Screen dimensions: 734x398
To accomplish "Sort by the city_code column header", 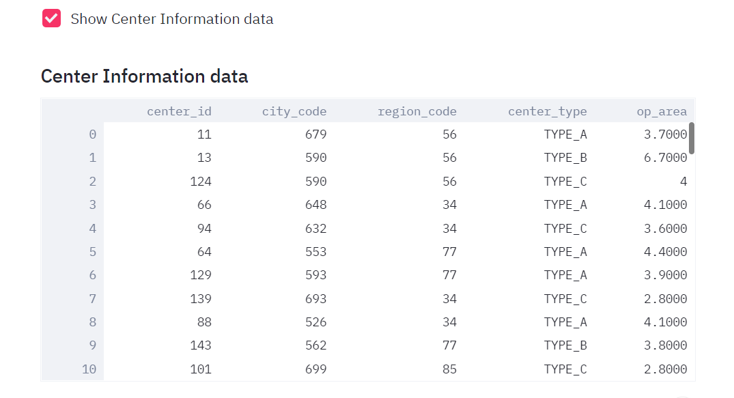I will [294, 111].
